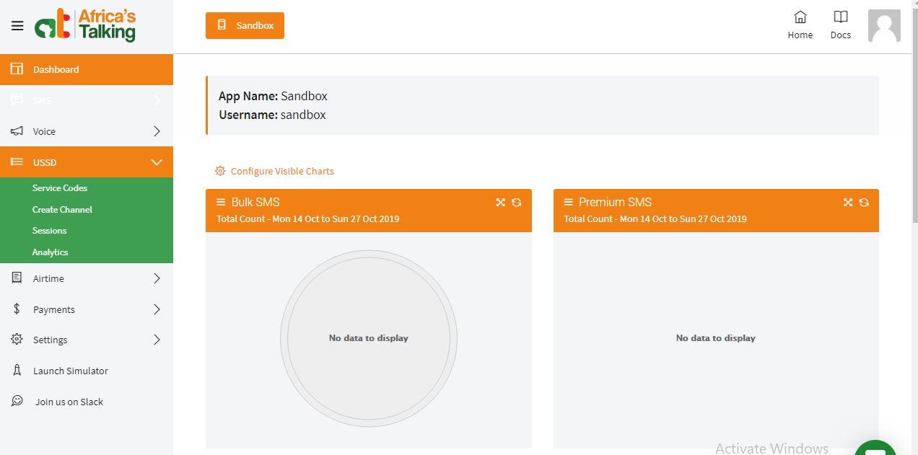Open the user profile avatar
Viewport: 918px width, 455px height.
884,26
